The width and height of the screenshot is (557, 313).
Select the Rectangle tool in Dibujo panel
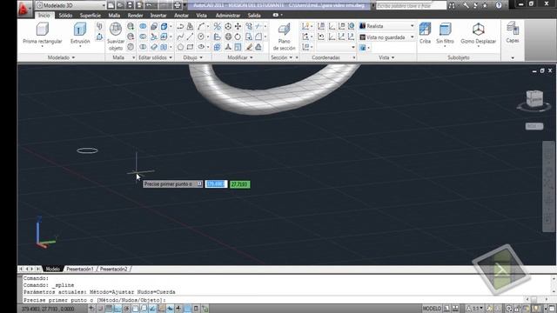pos(190,47)
